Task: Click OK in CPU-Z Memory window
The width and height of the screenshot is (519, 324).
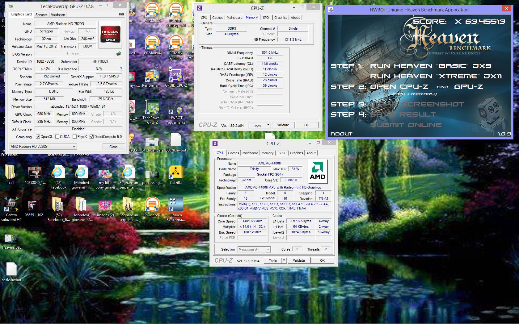Action: point(306,125)
